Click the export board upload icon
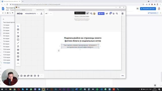Screen dimensions: 162x91 42,13
